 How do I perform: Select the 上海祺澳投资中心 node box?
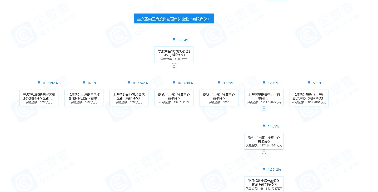(x=264, y=98)
